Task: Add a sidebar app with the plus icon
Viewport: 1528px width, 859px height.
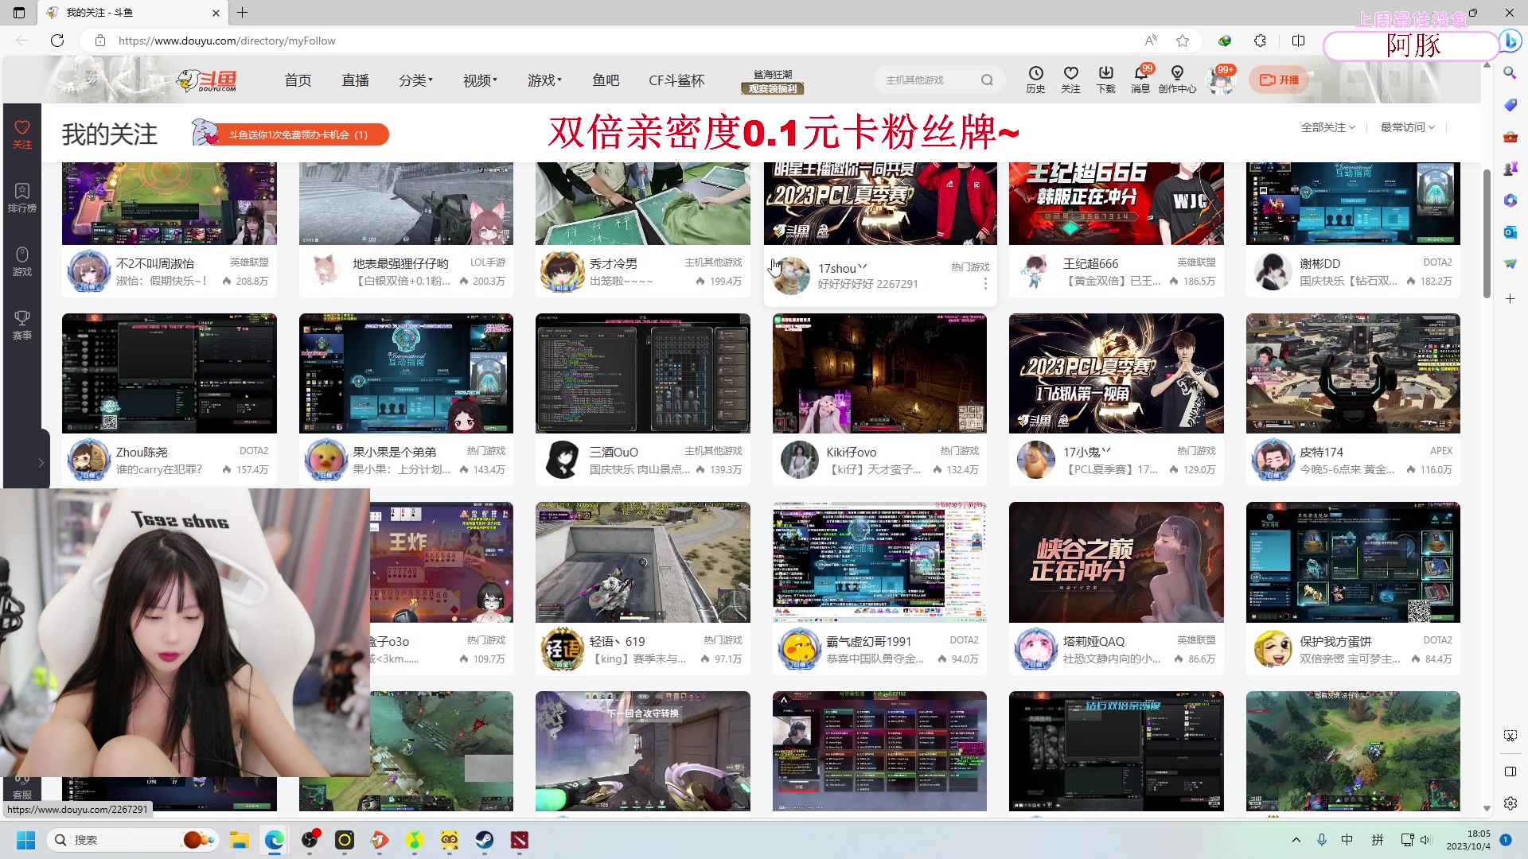Action: (x=1510, y=298)
